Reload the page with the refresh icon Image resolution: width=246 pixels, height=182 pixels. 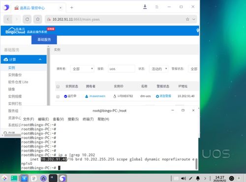27,19
